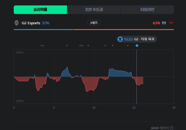The height and width of the screenshot is (130, 186).
Task: Select red event dot near the 14-minute mark
Action: click(x=128, y=46)
